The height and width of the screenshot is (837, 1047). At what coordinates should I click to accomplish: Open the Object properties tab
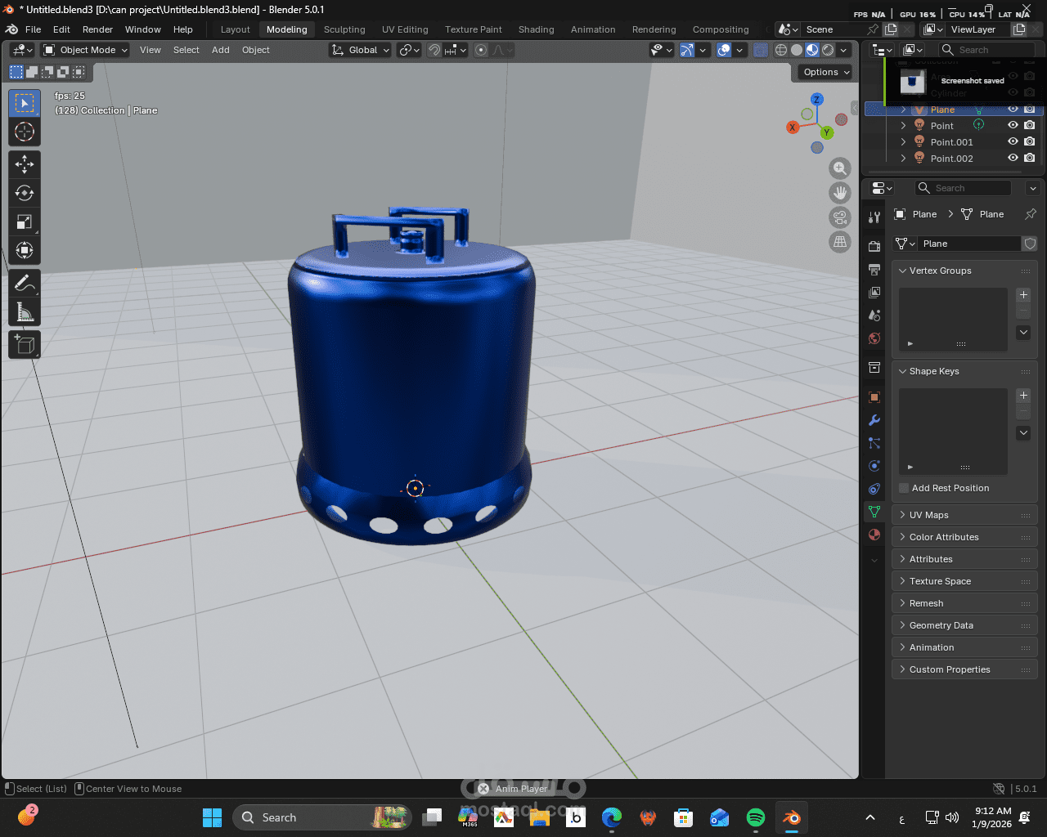click(x=874, y=397)
